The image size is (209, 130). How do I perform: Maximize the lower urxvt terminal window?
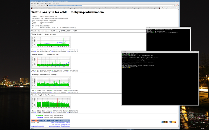tap(196, 52)
